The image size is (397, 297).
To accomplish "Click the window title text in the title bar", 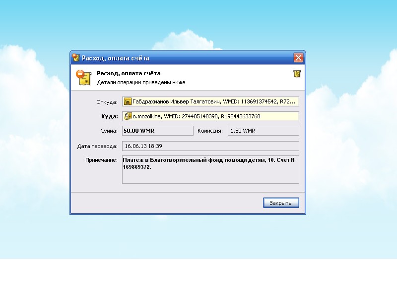I will coord(116,58).
